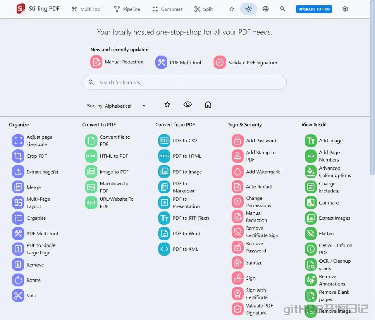Click the Merge tool icon
375x320 pixels.
click(18, 187)
